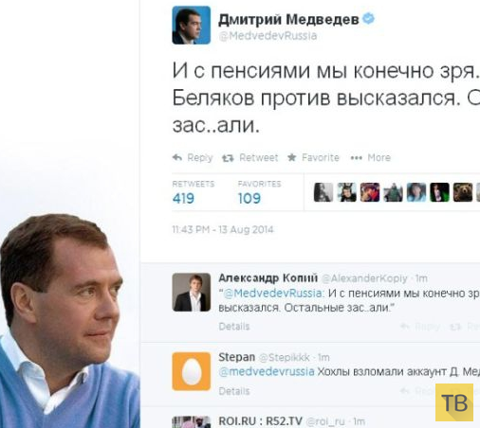The image size is (480, 428).
Task: Click the 11:43 PM - 13 Aug 2014 timestamp
Action: (223, 229)
